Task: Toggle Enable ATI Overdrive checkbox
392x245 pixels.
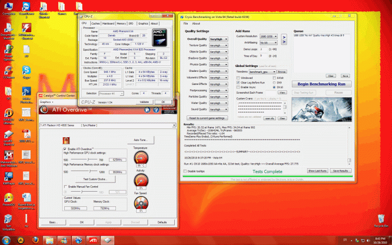Action: 65,149
